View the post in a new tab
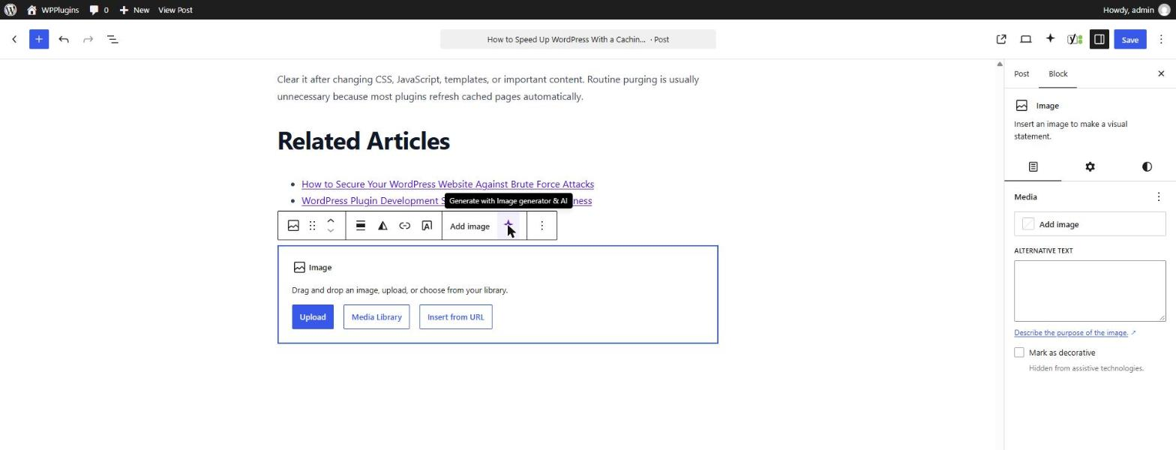This screenshot has width=1176, height=450. pyautogui.click(x=1001, y=39)
